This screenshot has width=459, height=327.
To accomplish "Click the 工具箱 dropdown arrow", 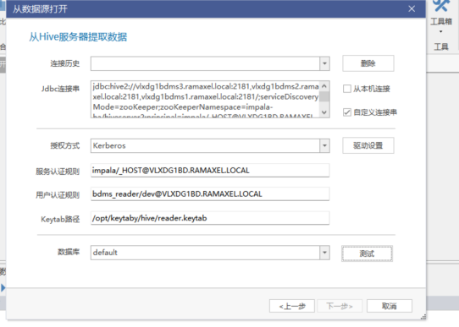I will pyautogui.click(x=441, y=31).
